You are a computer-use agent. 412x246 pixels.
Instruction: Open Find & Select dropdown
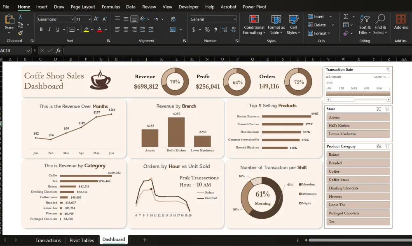[x=380, y=24]
